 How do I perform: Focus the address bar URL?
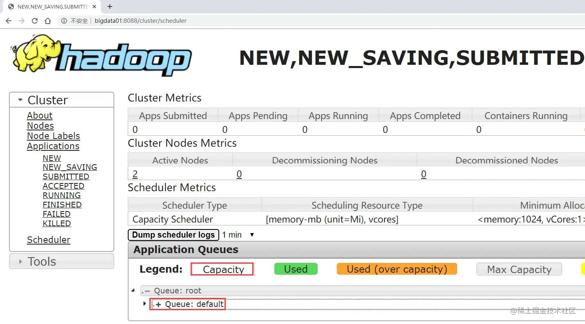click(140, 21)
